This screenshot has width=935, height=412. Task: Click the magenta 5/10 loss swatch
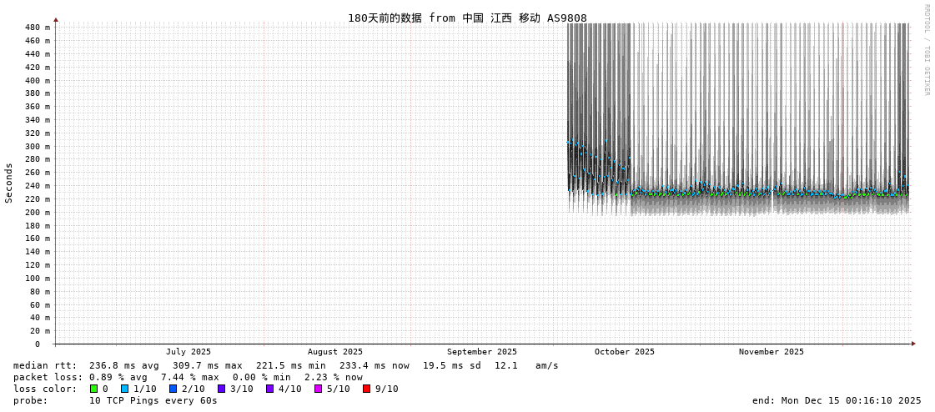coord(318,389)
